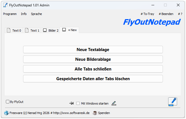The image size is (186, 119).
Task: Toggle the Mit Windows starten checkbox
Action: (78, 103)
